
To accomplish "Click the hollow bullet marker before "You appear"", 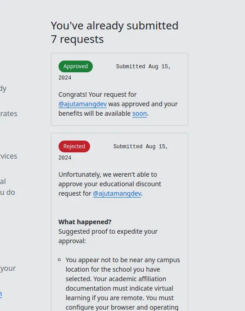I will tap(59, 259).
